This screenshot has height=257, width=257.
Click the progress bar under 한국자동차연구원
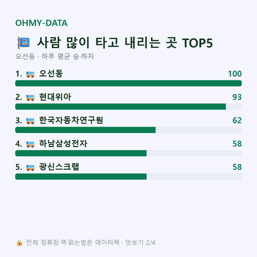coord(128,130)
